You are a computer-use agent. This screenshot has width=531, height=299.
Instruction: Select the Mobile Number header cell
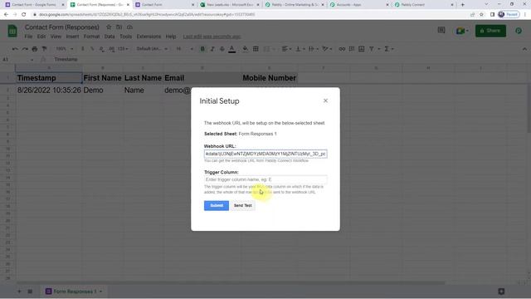pos(269,78)
